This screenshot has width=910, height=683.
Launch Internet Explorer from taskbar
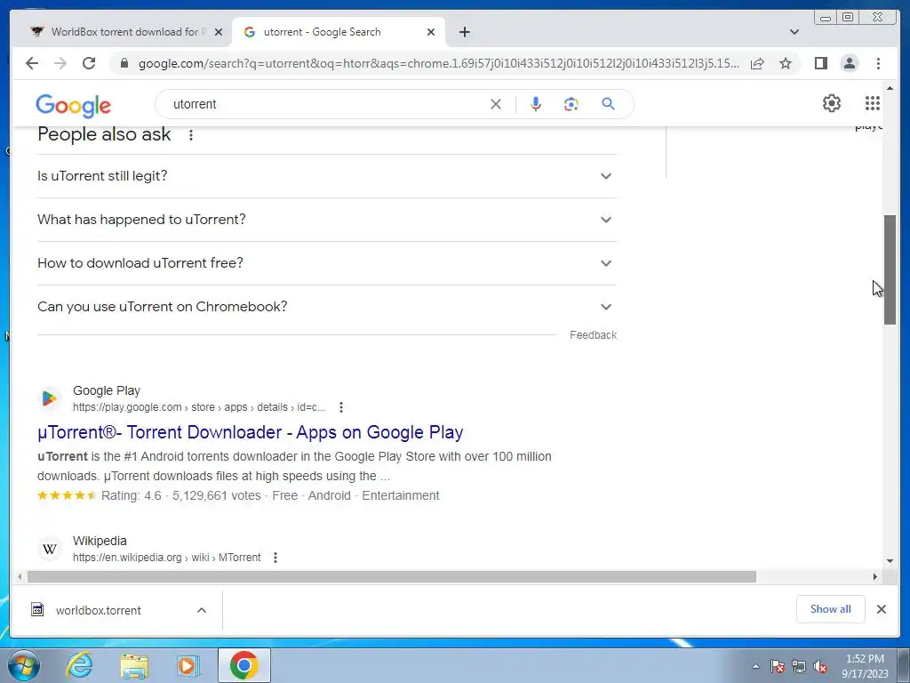click(79, 665)
